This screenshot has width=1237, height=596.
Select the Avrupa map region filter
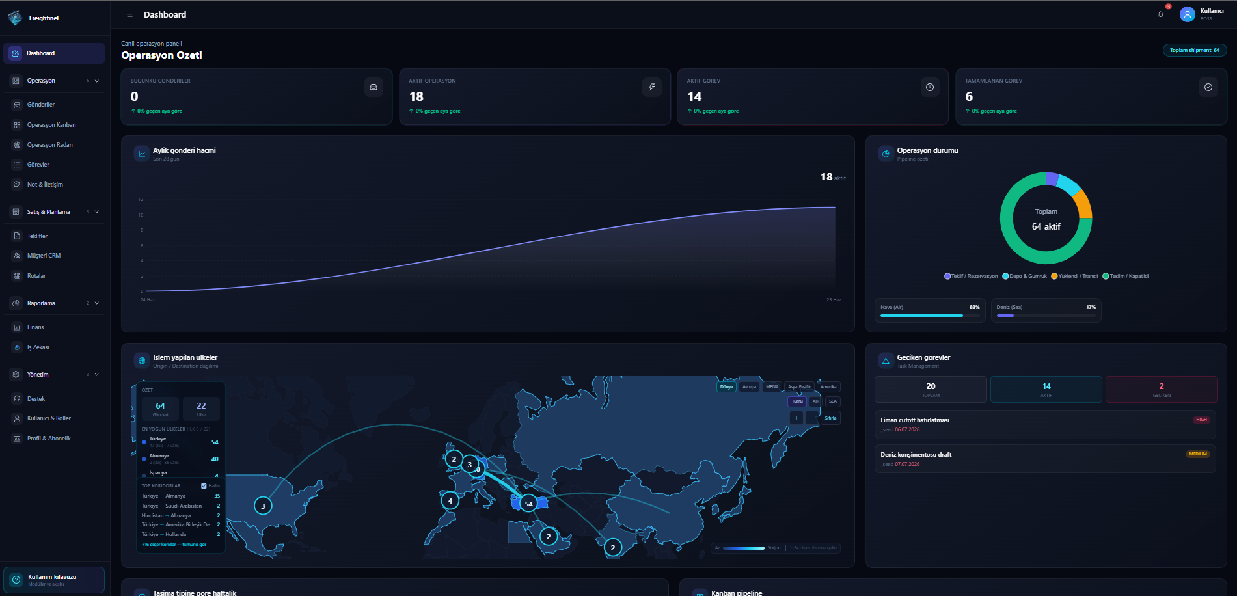(750, 387)
